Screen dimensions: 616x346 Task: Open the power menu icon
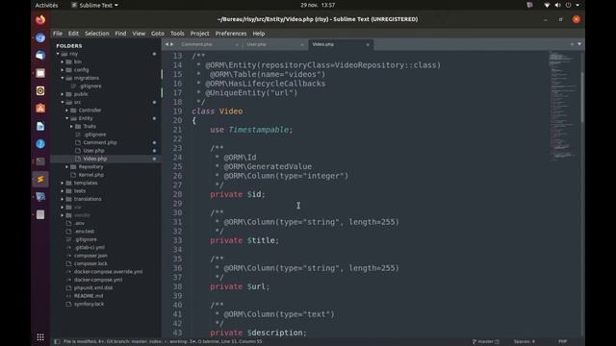568,5
